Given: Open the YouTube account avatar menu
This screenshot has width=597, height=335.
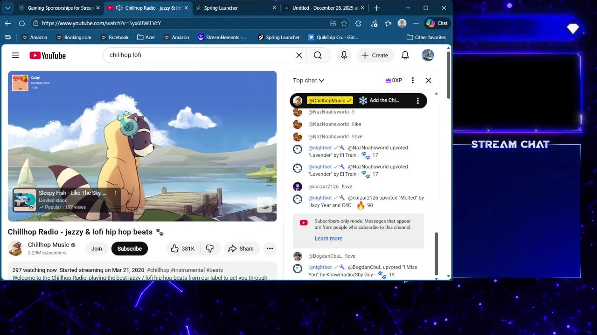Looking at the screenshot, I should (x=428, y=55).
